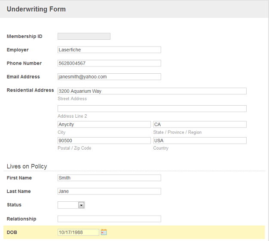Image resolution: width=269 pixels, height=241 pixels.
Task: Click the City field showing Anycity
Action: (x=104, y=125)
